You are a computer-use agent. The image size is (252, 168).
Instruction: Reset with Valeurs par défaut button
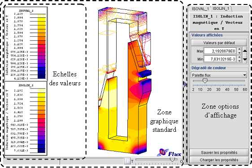[219, 43]
